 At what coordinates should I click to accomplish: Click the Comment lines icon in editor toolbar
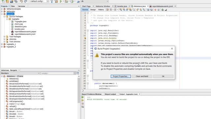click(x=163, y=10)
